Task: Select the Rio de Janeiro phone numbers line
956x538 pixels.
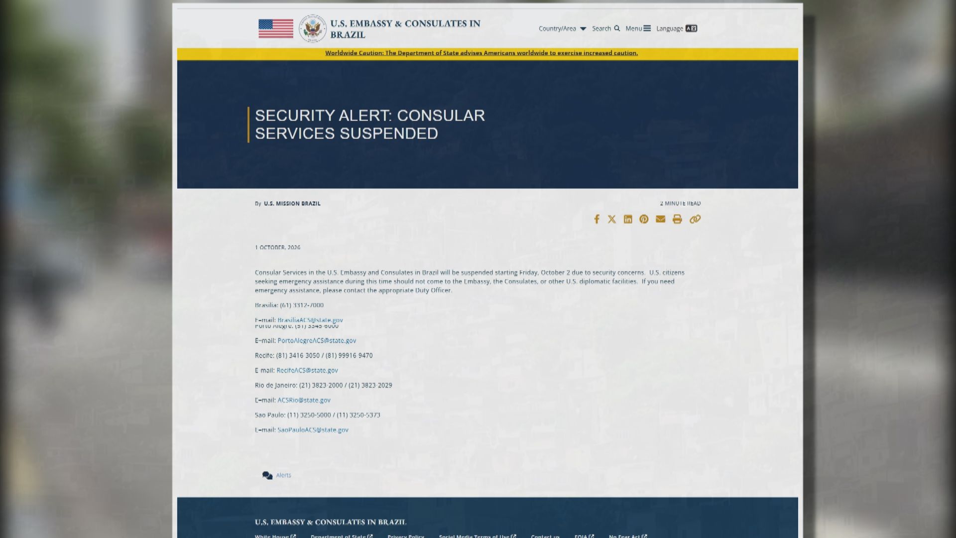Action: [323, 385]
